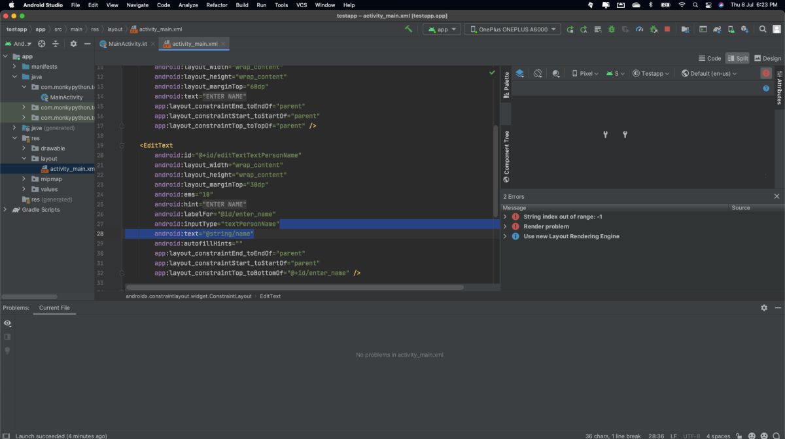This screenshot has width=785, height=439.
Task: Click the fold marker on EditText line
Action: click(121, 145)
